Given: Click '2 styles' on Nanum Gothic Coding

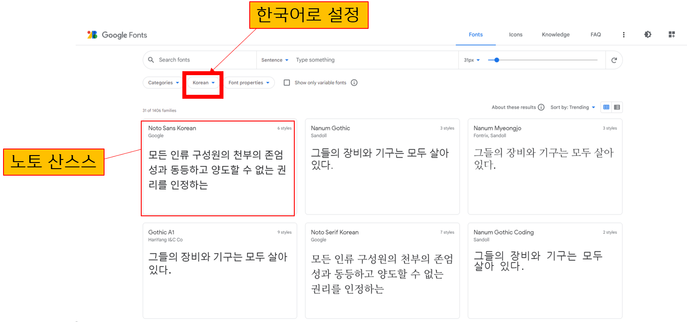Looking at the screenshot, I should (610, 232).
